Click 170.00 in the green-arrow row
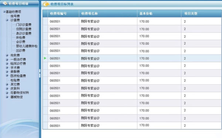The image size is (222, 138). click(x=144, y=58)
